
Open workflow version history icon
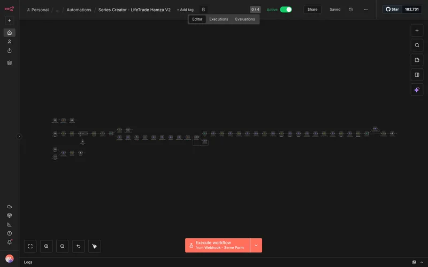click(351, 10)
